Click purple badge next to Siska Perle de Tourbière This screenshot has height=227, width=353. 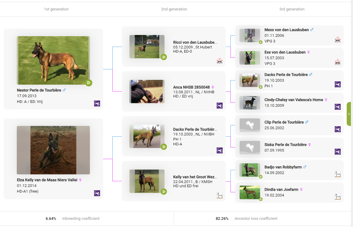(338, 152)
